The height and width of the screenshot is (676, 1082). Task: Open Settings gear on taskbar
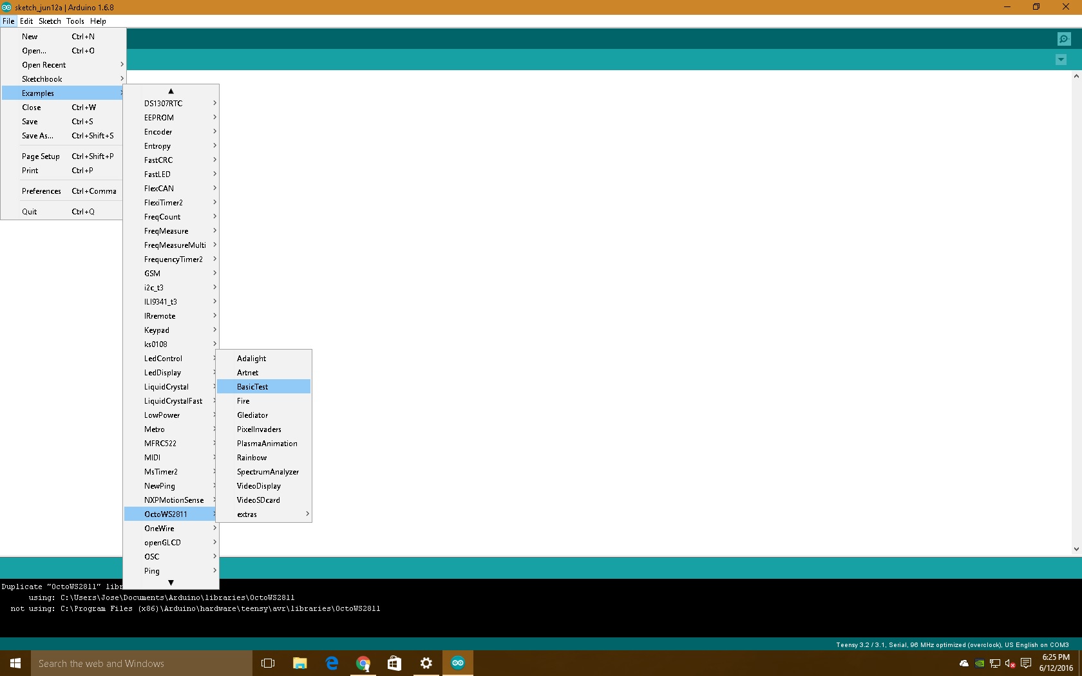pyautogui.click(x=426, y=663)
